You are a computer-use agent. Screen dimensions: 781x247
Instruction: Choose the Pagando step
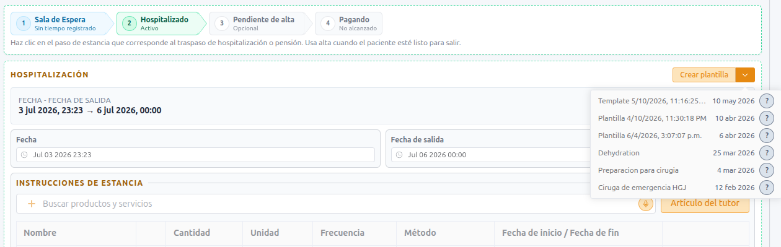348,24
